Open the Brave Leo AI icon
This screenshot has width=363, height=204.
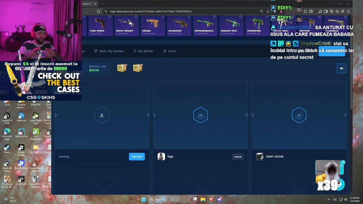click(337, 11)
